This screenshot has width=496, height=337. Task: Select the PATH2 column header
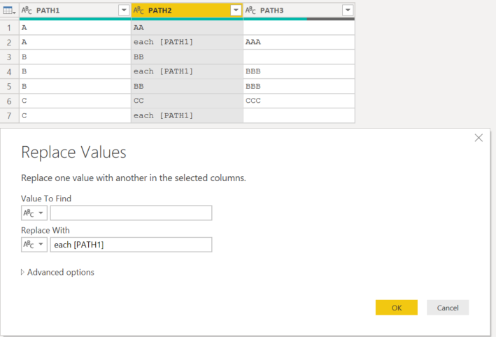click(187, 10)
